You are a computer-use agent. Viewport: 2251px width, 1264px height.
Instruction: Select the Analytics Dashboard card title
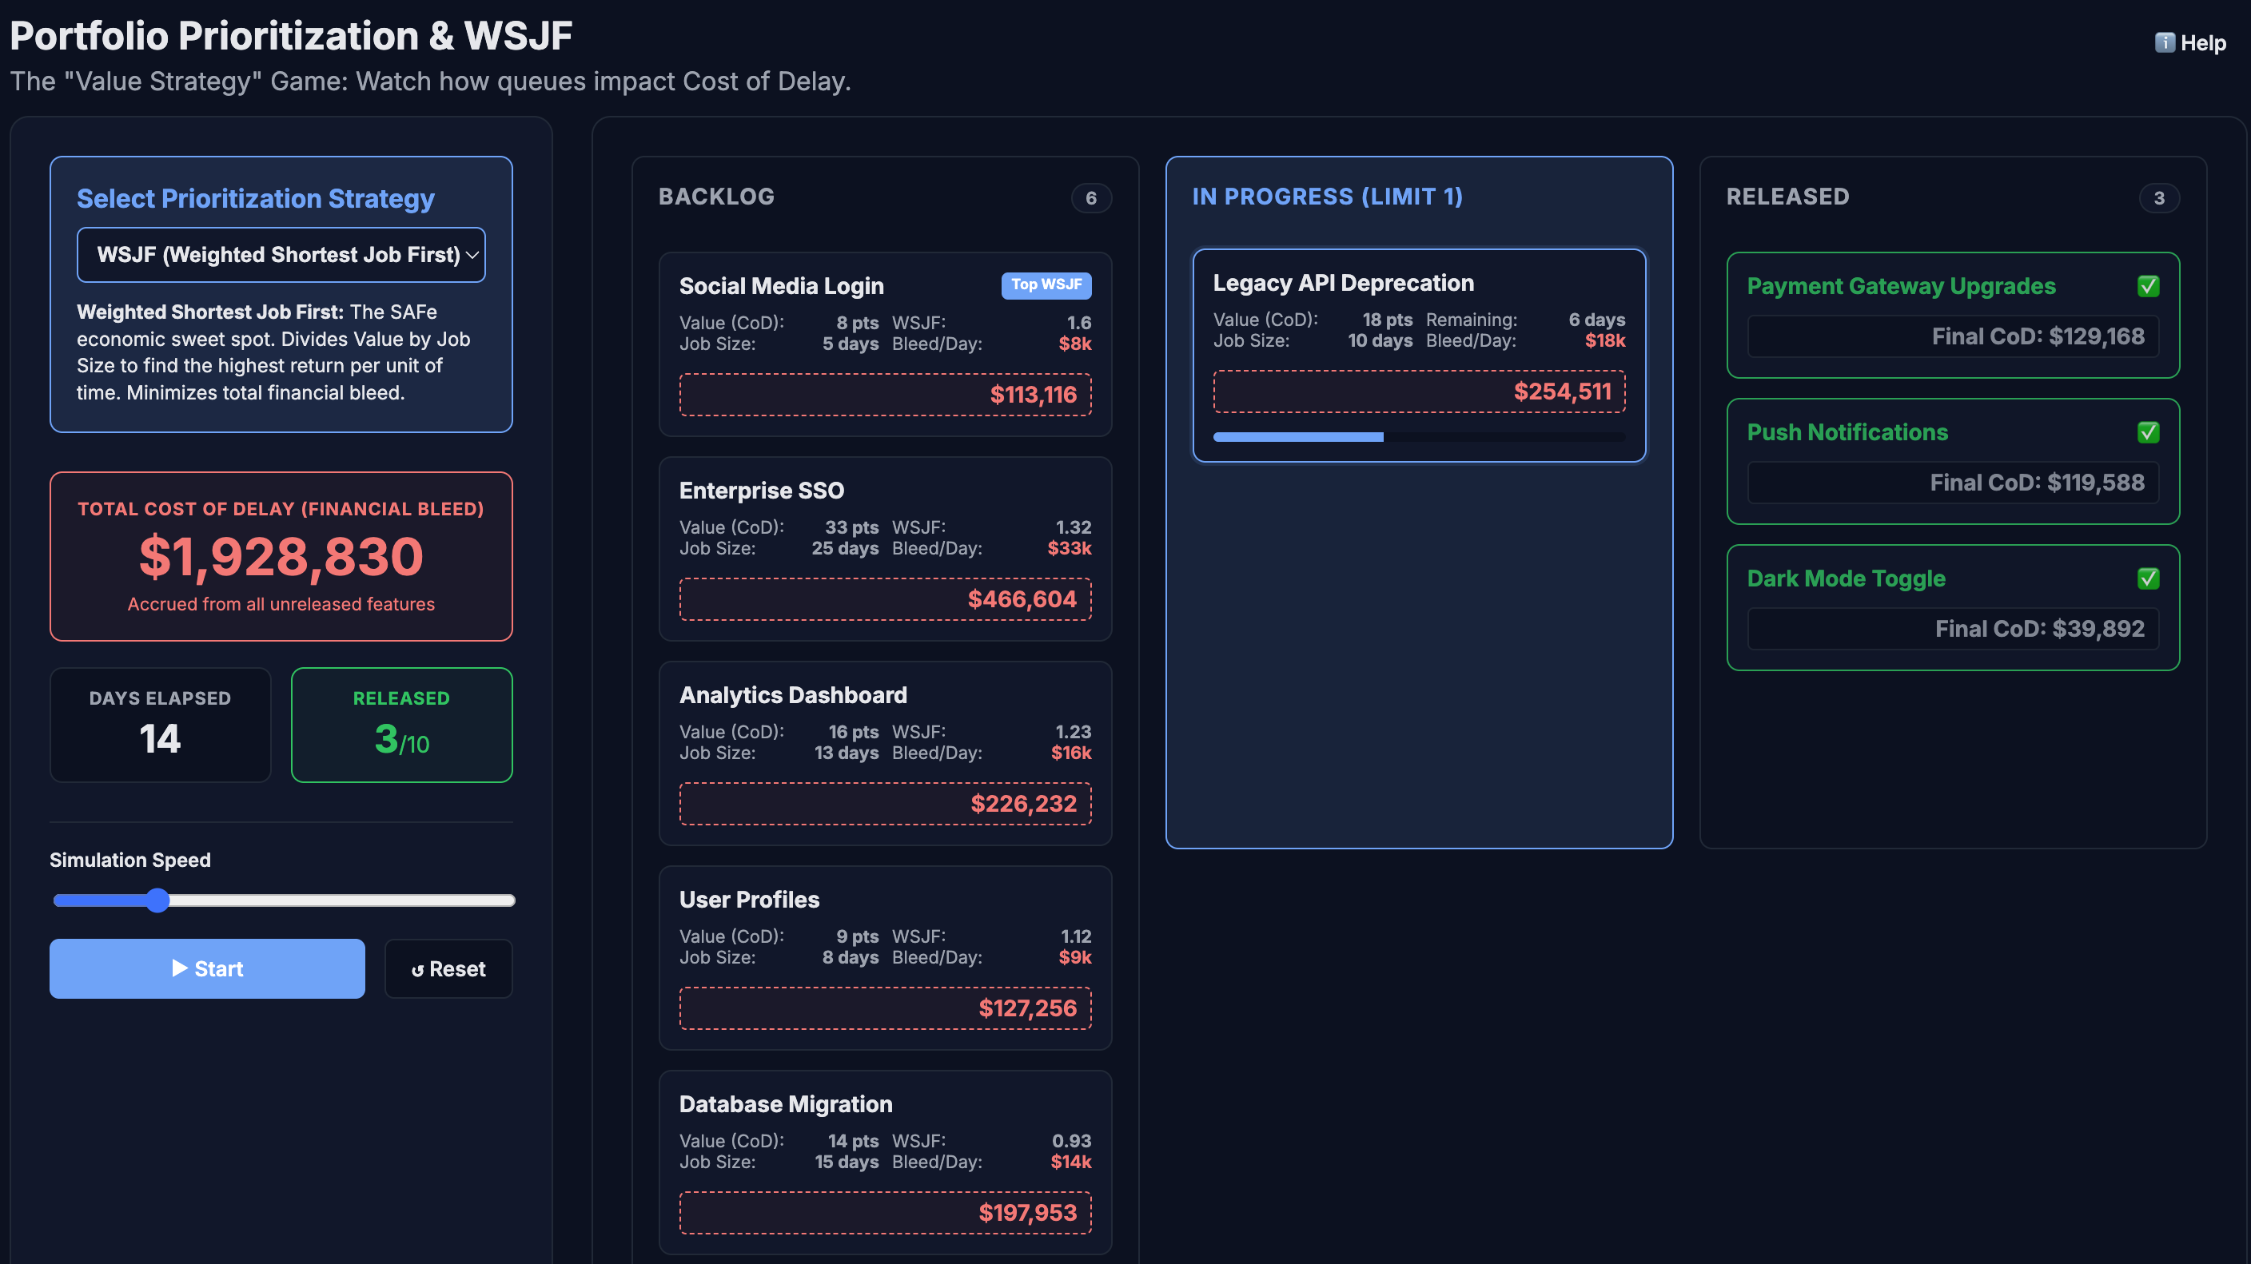tap(793, 695)
